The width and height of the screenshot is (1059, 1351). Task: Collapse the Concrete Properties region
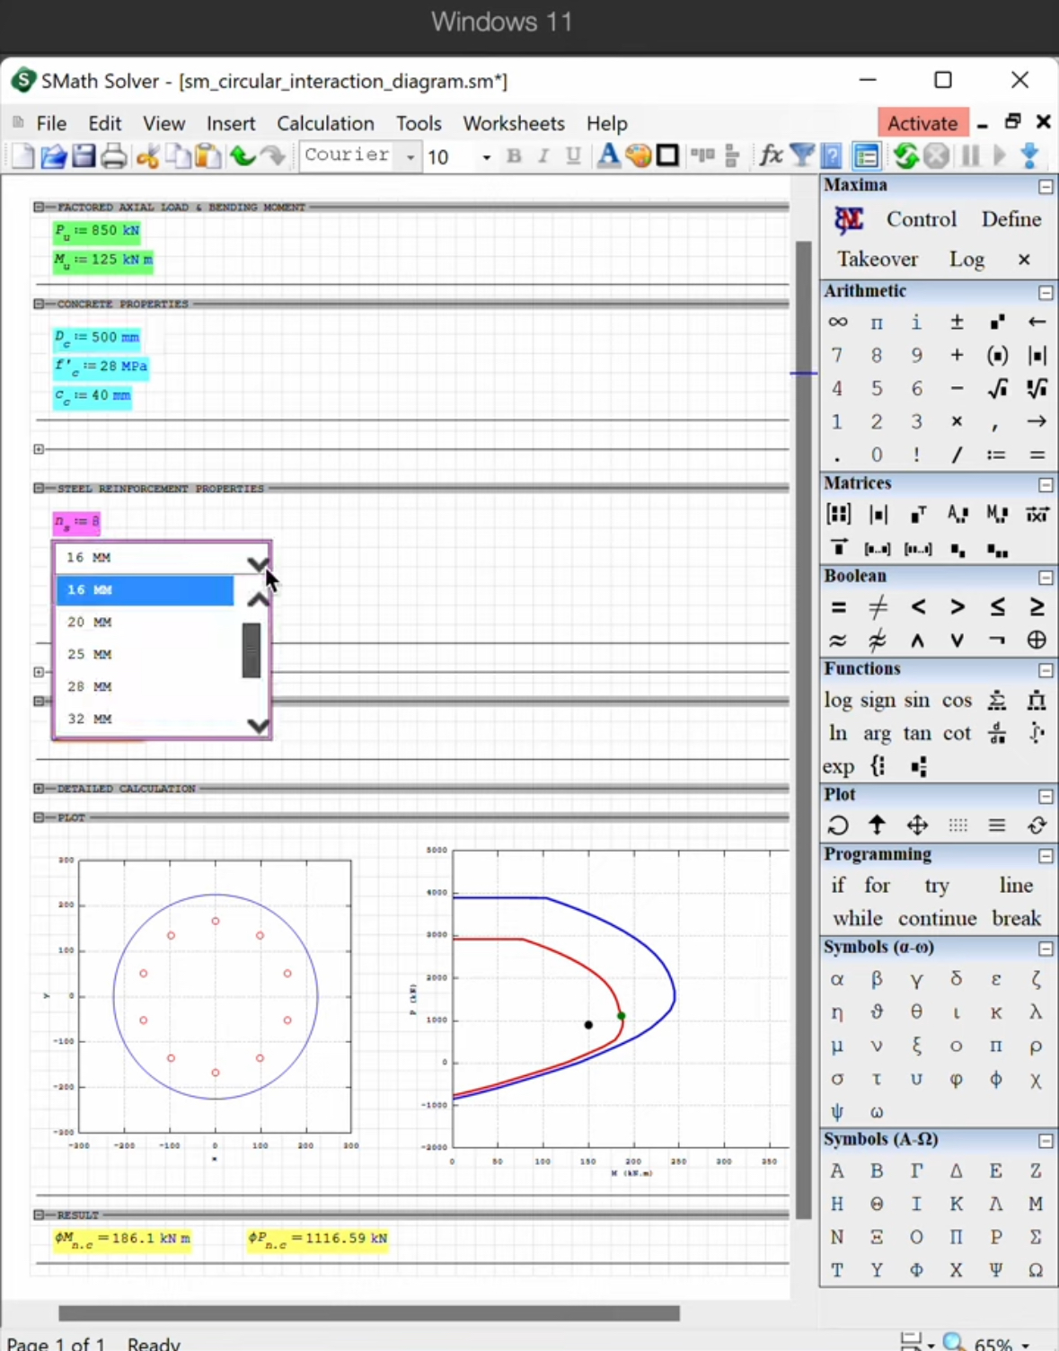coord(39,304)
